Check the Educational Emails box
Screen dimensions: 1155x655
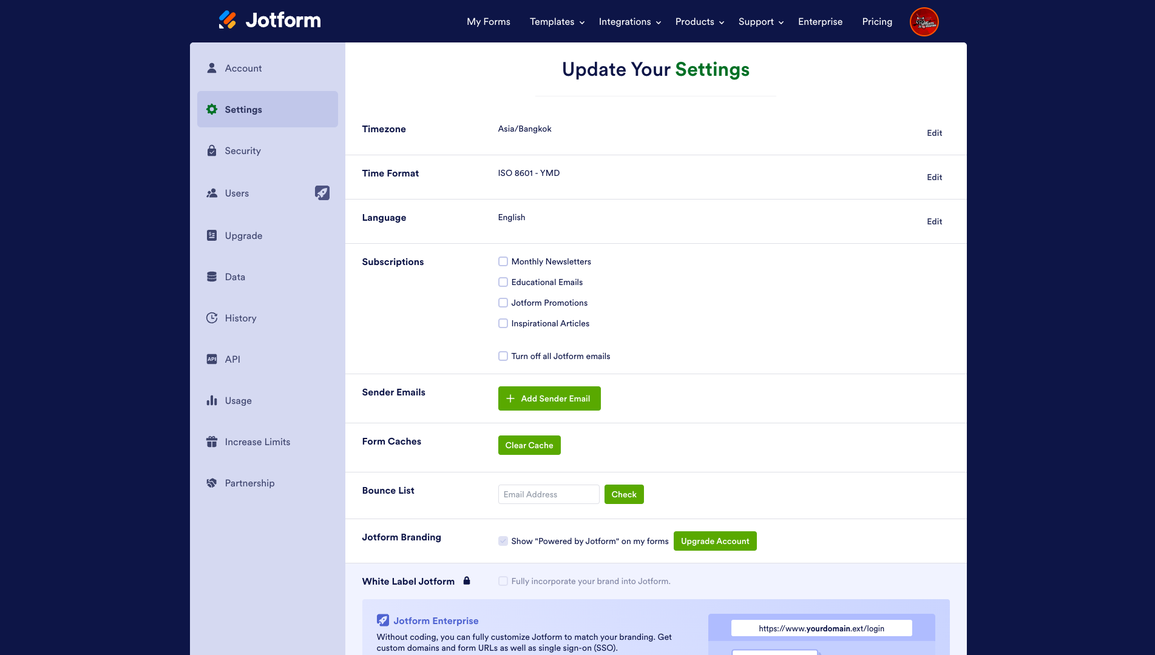(x=503, y=282)
